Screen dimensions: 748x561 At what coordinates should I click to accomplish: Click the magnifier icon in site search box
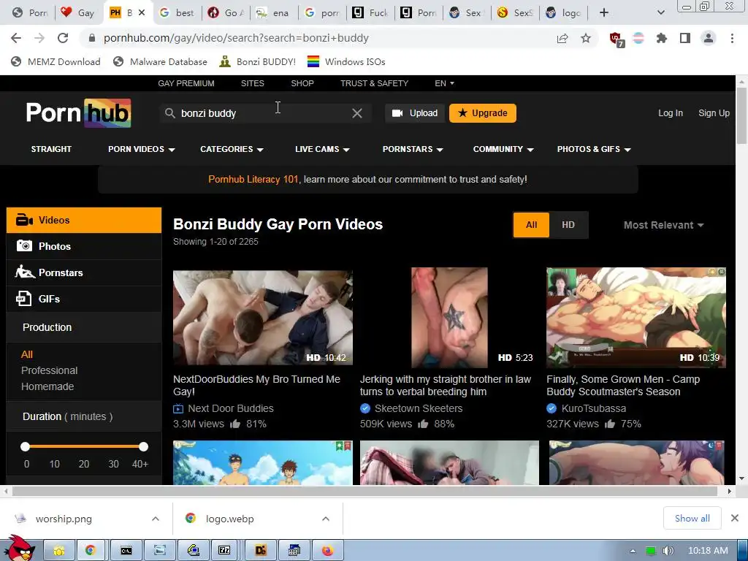point(169,113)
